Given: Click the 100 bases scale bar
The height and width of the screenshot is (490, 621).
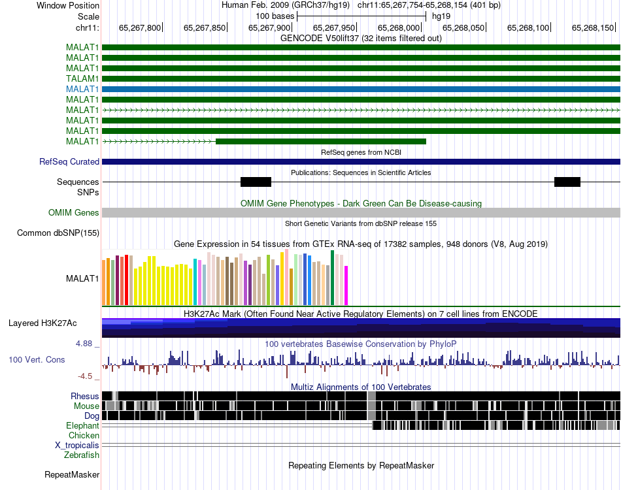Looking at the screenshot, I should (361, 16).
